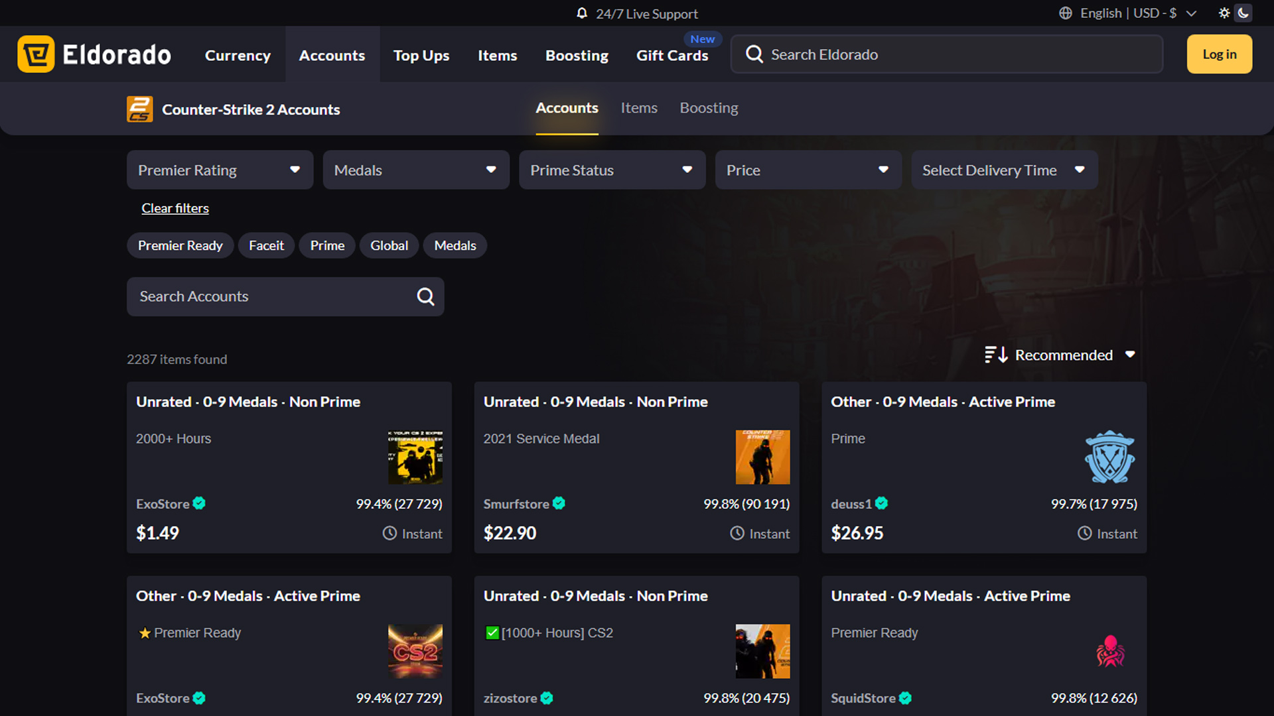Click the 24/7 Live Support bell icon

583,13
